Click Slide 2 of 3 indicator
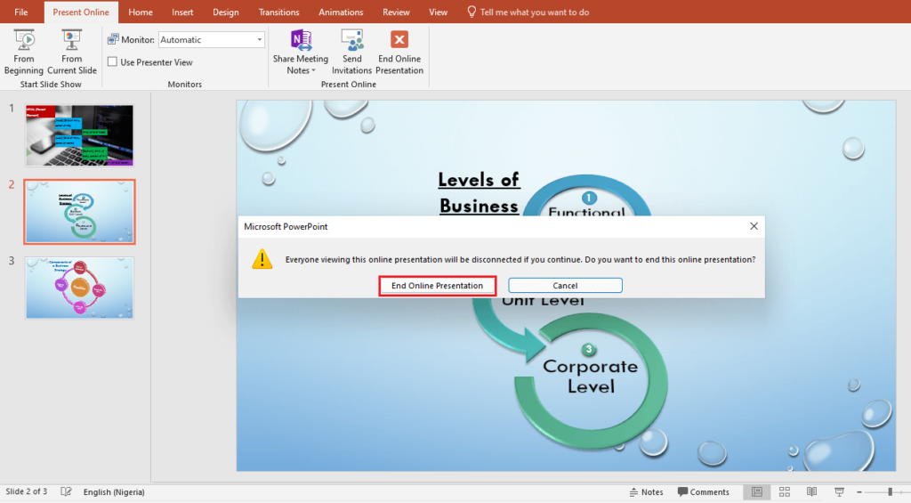 tap(26, 492)
